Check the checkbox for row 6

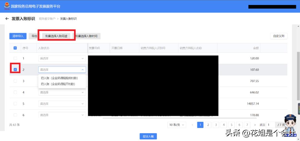[x=15, y=115]
